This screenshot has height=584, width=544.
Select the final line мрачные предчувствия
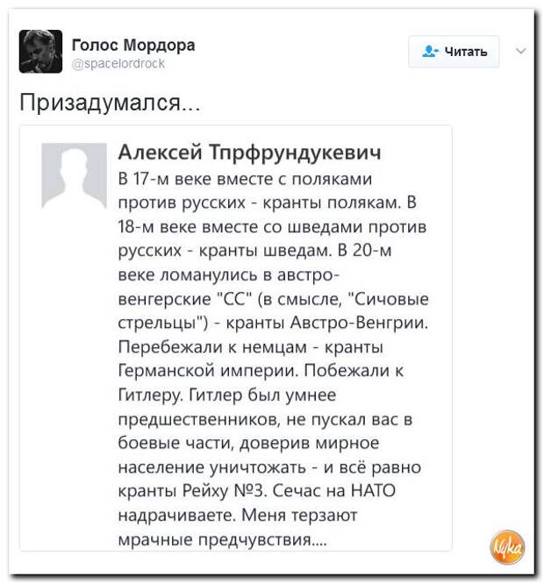tap(223, 539)
